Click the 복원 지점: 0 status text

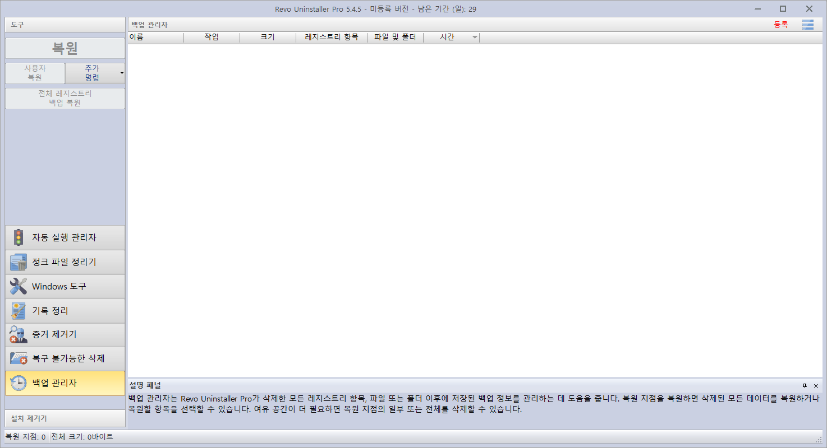tap(25, 437)
